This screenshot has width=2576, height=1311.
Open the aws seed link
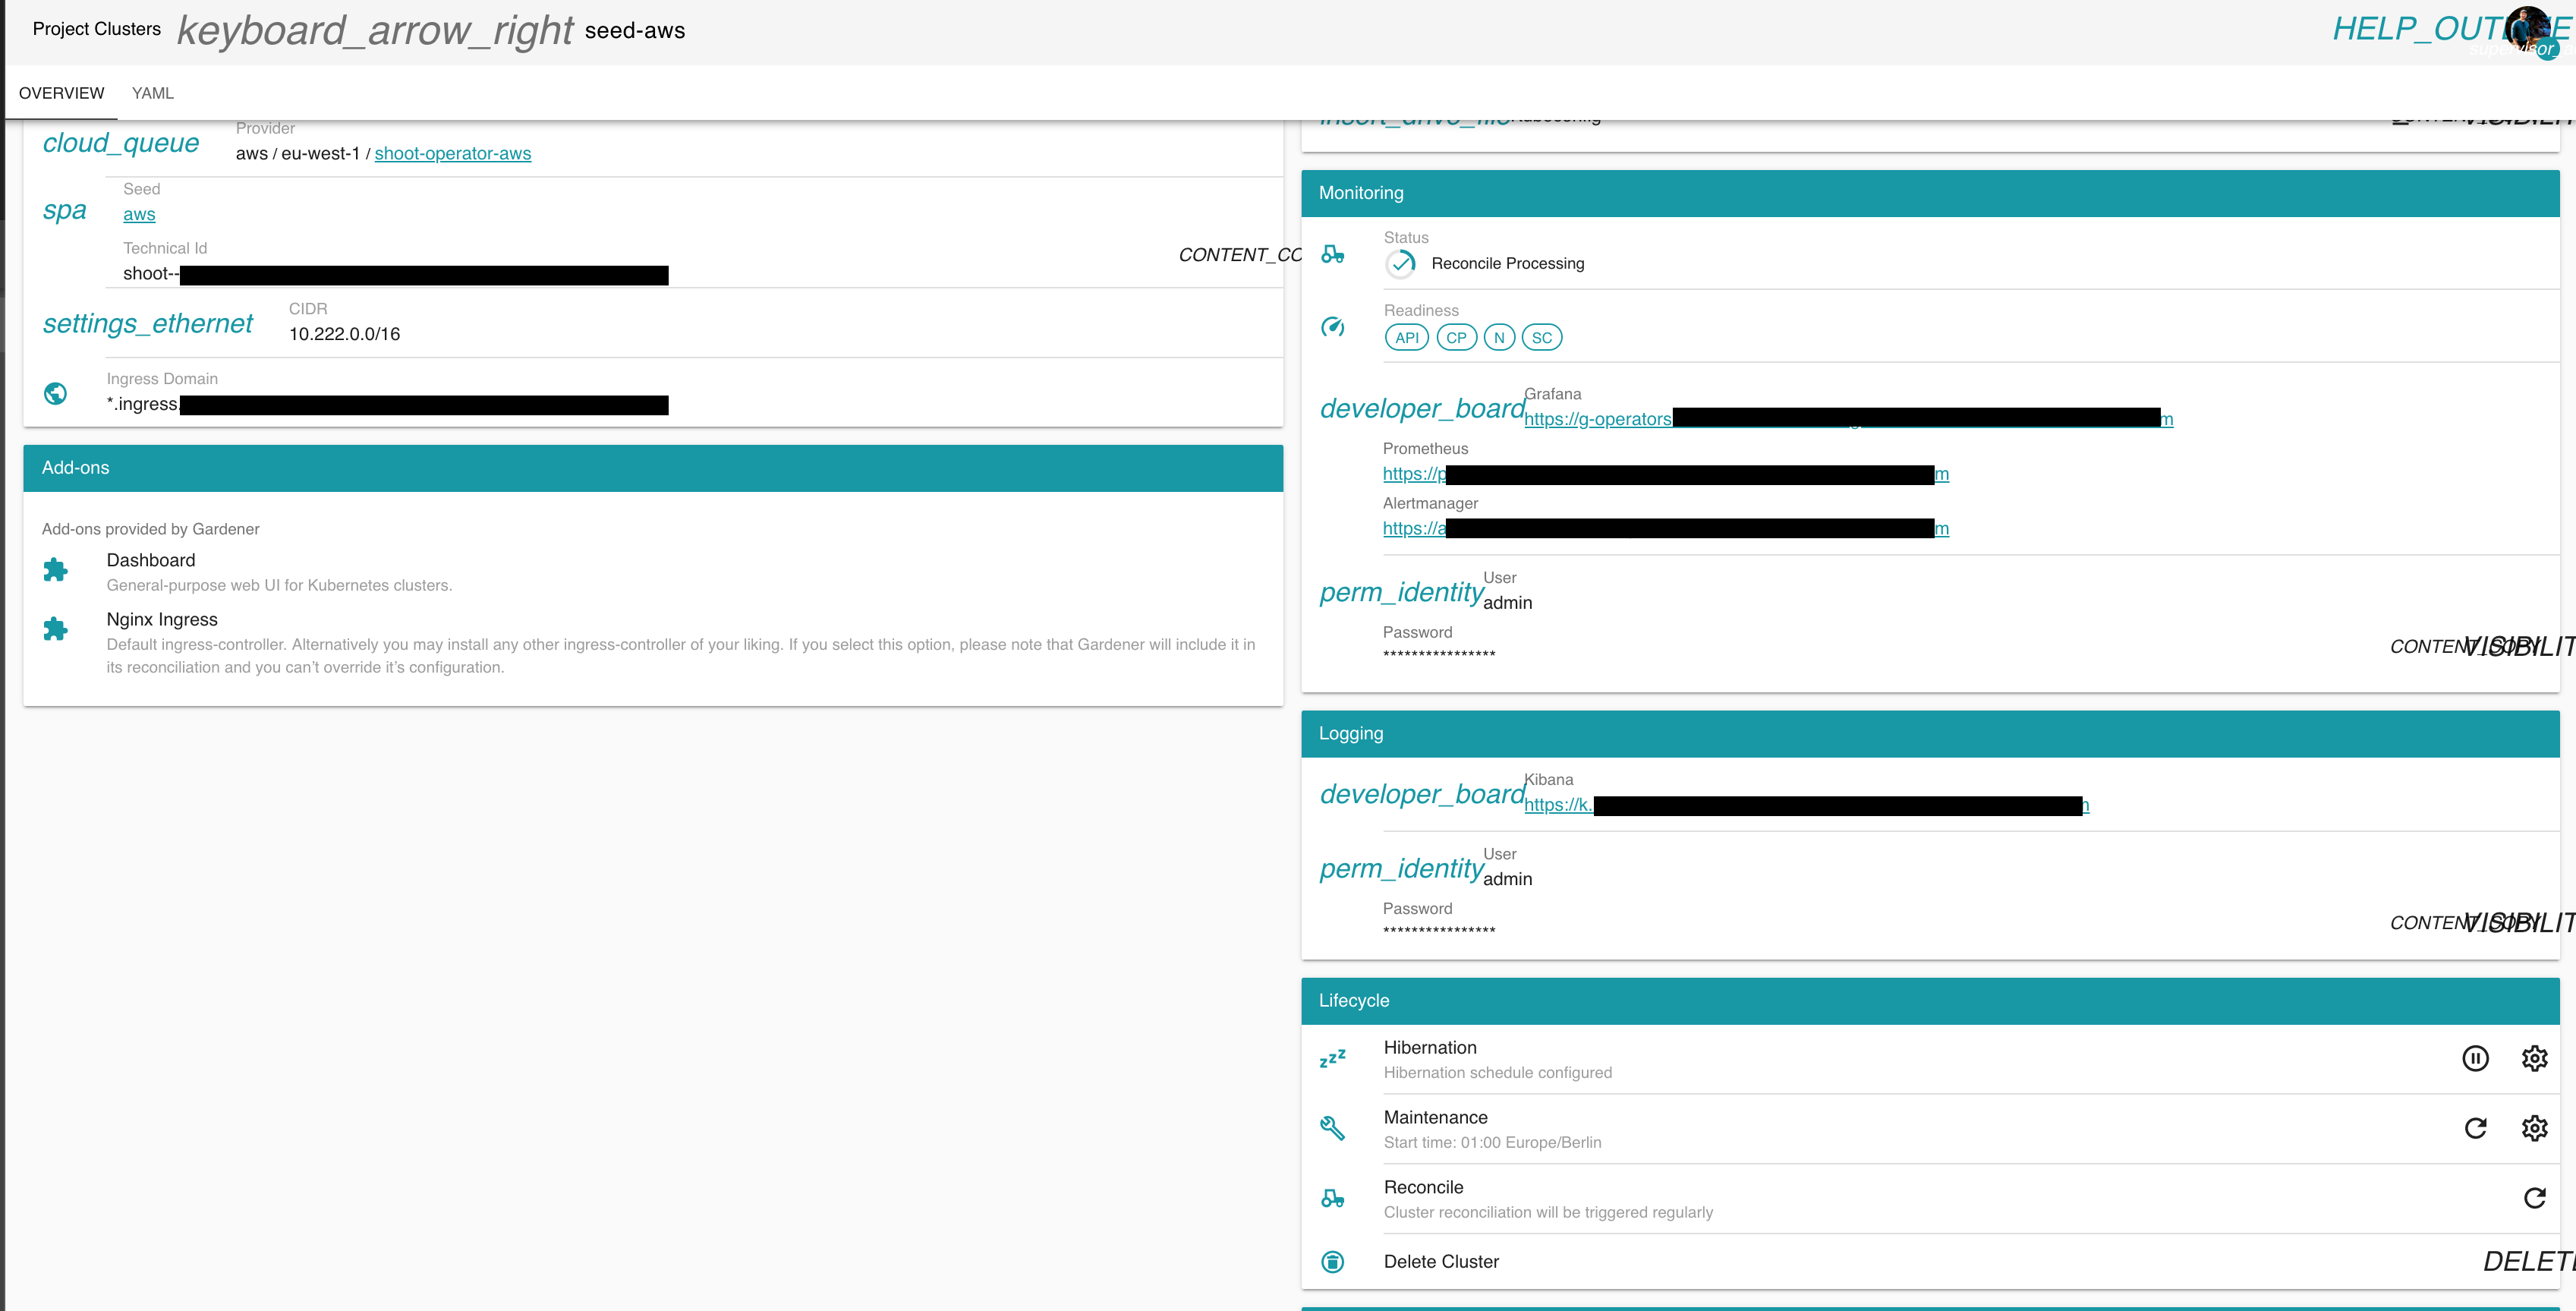pos(139,214)
